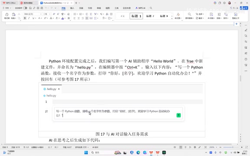Screen dimensions: 250x156
Task: Click the smart document icon in ribbon
Action: pyautogui.click(x=236, y=14)
